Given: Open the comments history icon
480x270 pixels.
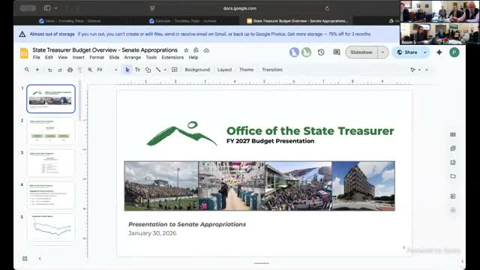Looking at the screenshot, I should [x=337, y=52].
